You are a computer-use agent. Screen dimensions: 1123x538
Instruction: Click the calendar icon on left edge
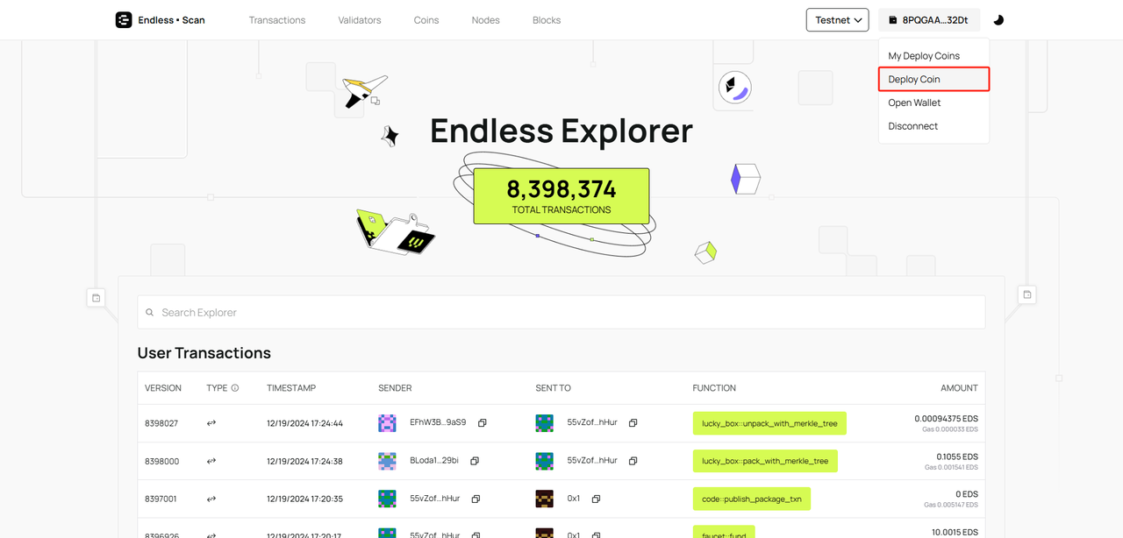tap(97, 298)
